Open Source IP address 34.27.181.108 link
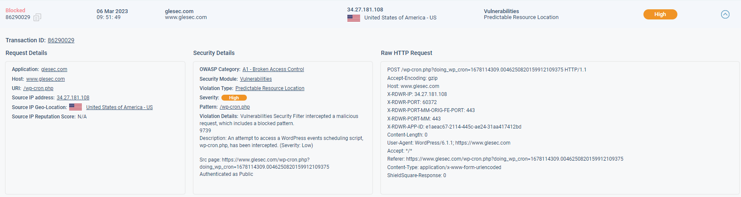Image resolution: width=741 pixels, height=197 pixels. (x=73, y=98)
